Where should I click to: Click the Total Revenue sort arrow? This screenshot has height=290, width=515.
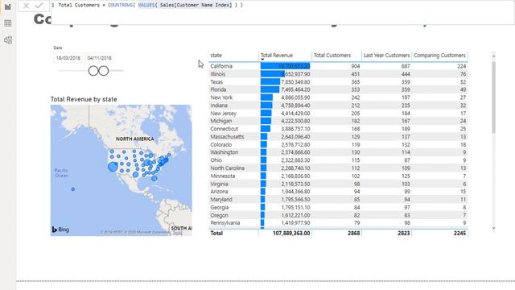pos(262,60)
